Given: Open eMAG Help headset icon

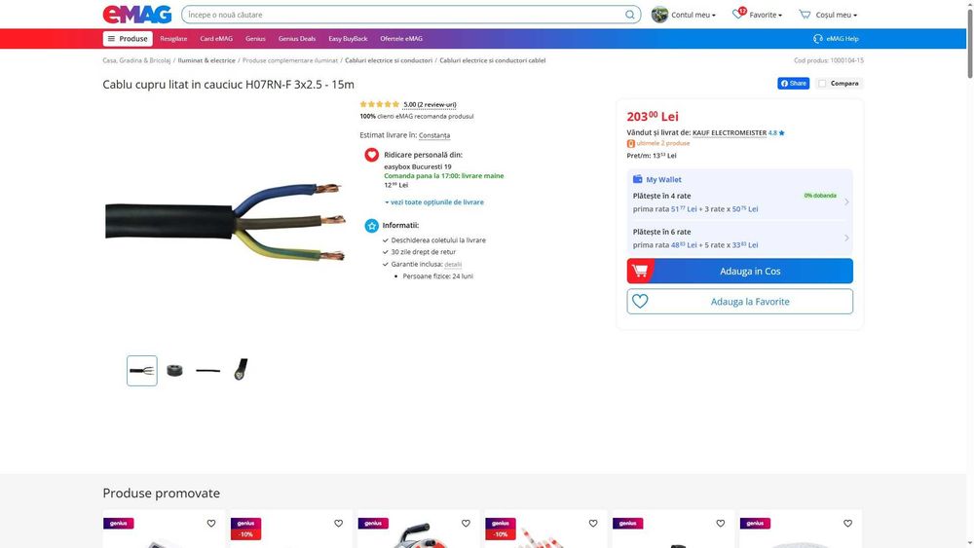Looking at the screenshot, I should tap(818, 39).
